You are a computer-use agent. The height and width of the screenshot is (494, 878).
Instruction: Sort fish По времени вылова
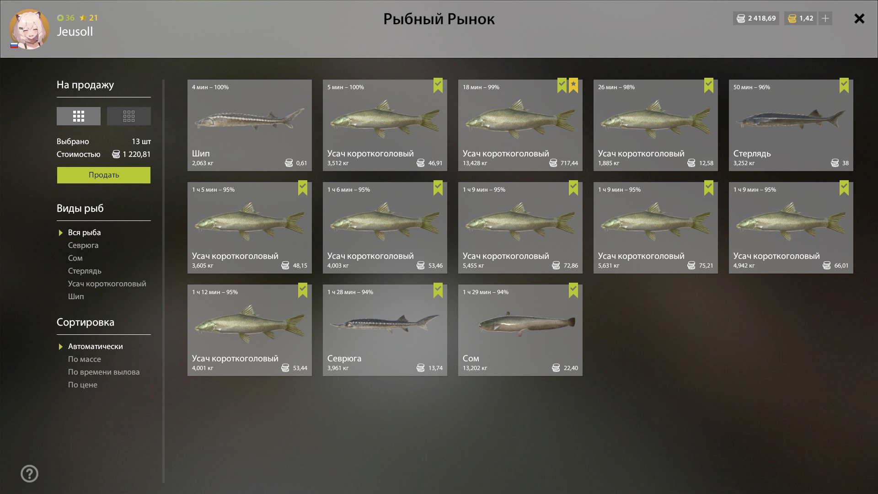pos(104,372)
